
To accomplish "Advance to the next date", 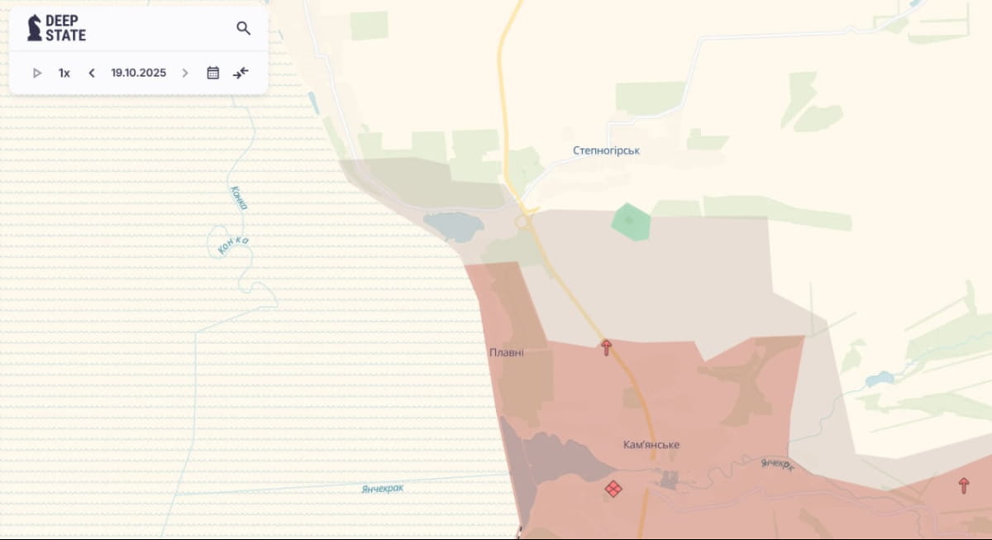I will (x=184, y=73).
